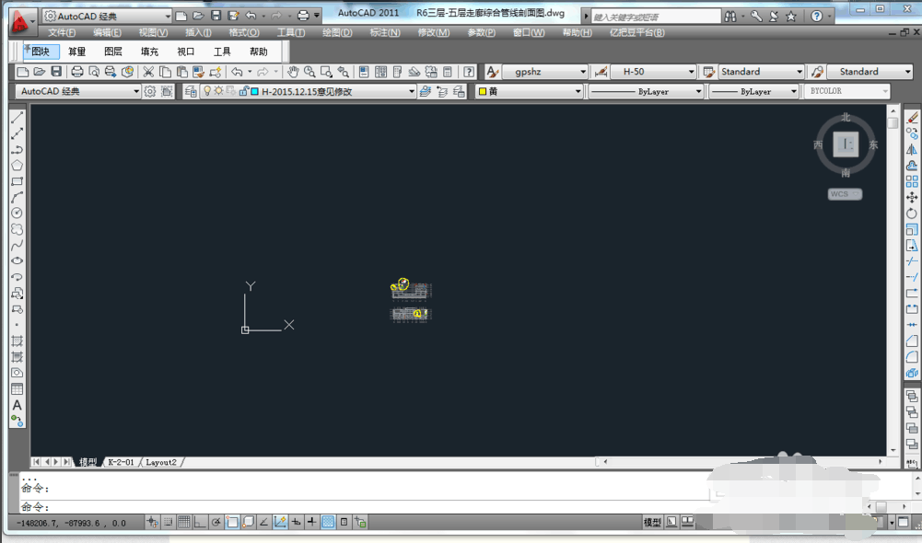The image size is (922, 543).
Task: Click the Cut scissors icon
Action: 148,72
